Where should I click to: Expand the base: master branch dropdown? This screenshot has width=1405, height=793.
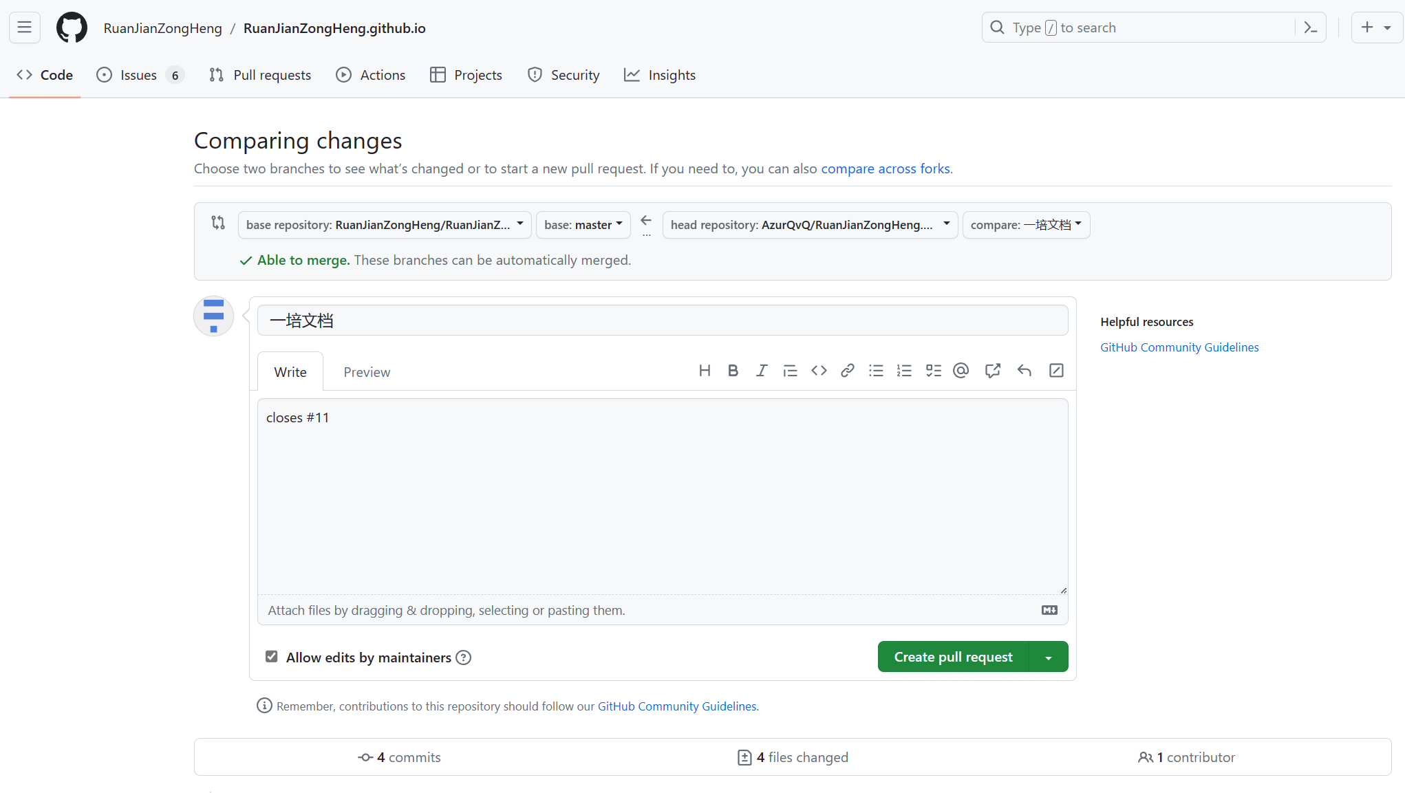click(583, 225)
